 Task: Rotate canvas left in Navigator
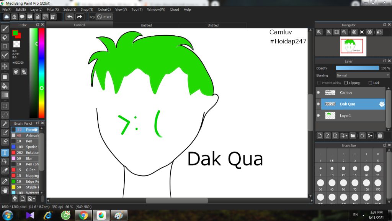coord(354,32)
